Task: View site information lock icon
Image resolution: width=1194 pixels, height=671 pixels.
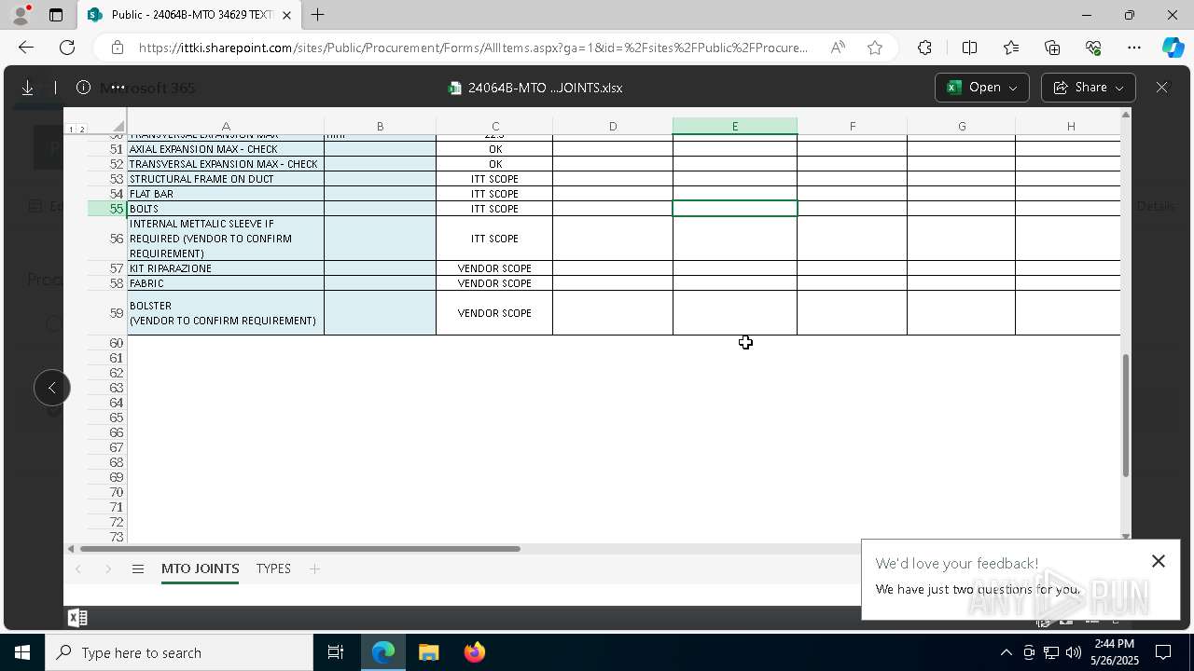Action: [x=117, y=48]
